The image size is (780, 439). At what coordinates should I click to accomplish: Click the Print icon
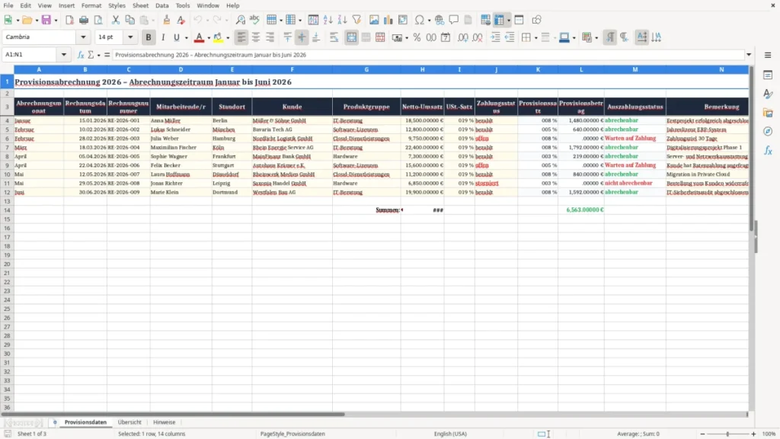point(84,20)
